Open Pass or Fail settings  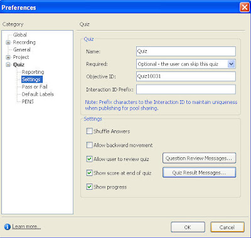[35, 87]
